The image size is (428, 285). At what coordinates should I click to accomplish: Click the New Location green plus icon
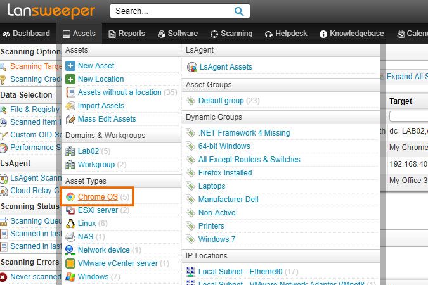point(70,79)
